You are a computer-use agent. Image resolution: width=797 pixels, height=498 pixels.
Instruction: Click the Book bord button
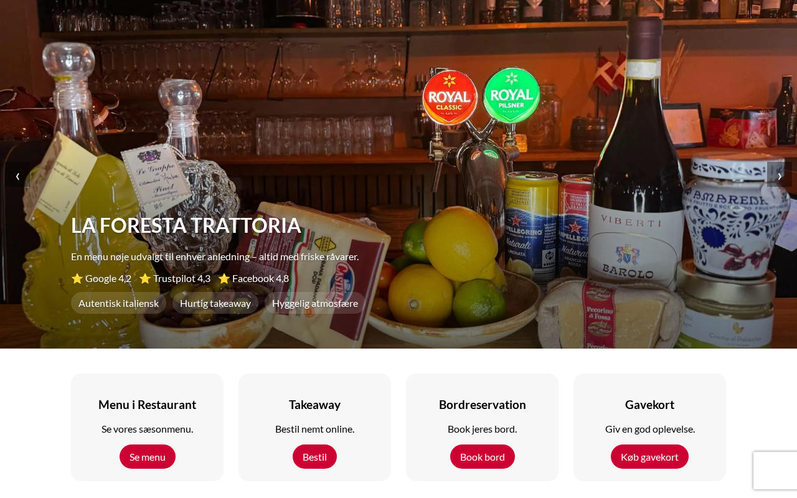[483, 456]
